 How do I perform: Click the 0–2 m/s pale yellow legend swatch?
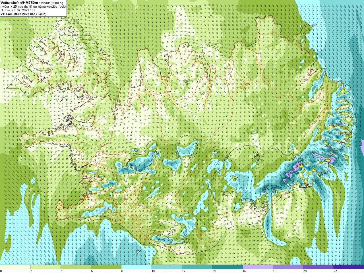point(15,267)
